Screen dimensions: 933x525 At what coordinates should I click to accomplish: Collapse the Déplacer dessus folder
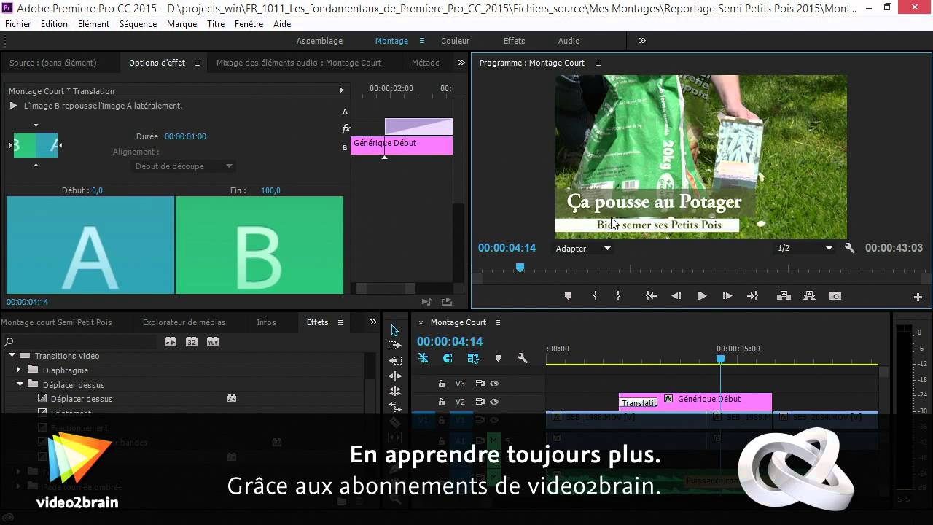(x=20, y=384)
